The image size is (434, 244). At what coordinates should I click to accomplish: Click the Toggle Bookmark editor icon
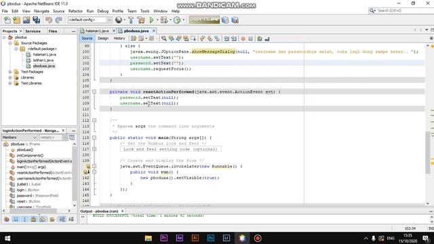(217, 39)
